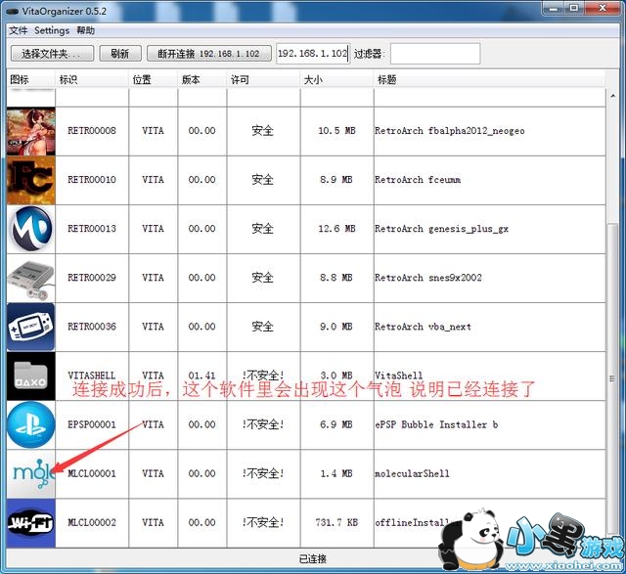The height and width of the screenshot is (574, 626).
Task: Sort by the 标题 column header
Action: (489, 79)
